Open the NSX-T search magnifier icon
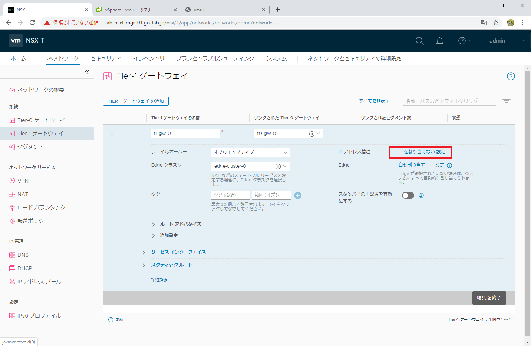The image size is (531, 346). [419, 41]
